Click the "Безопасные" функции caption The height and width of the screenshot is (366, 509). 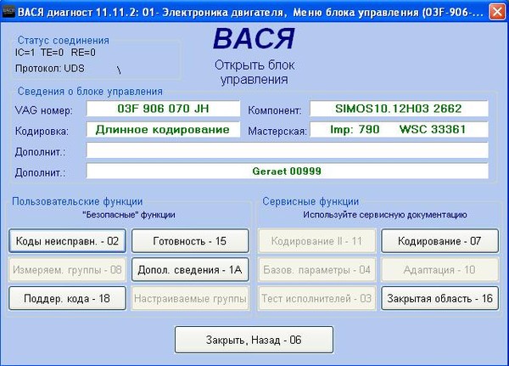[129, 215]
